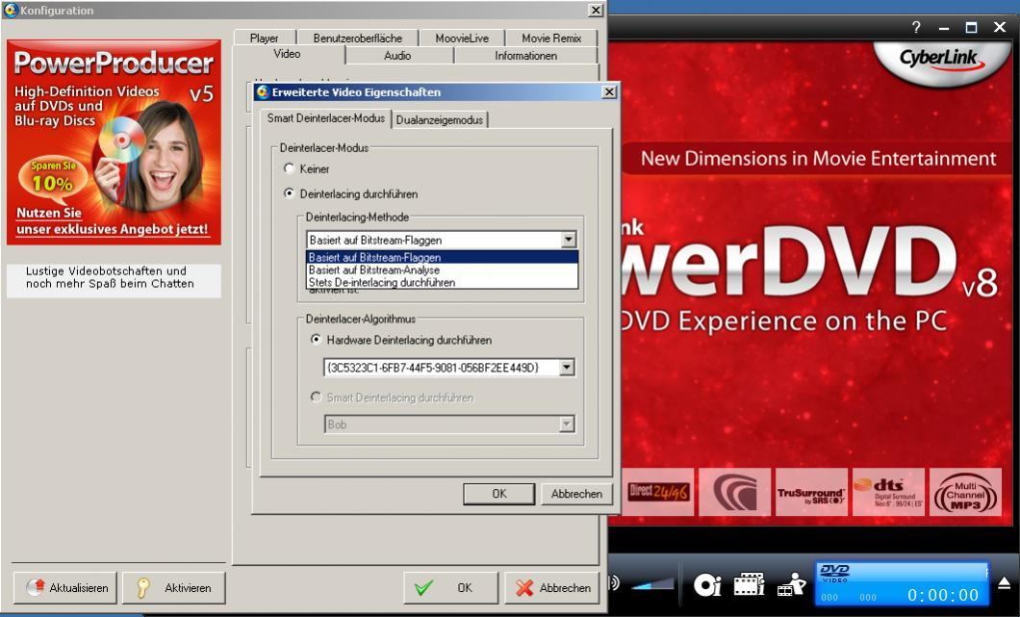Click the 0:00:00 time counter
This screenshot has width=1020, height=617.
point(943,595)
